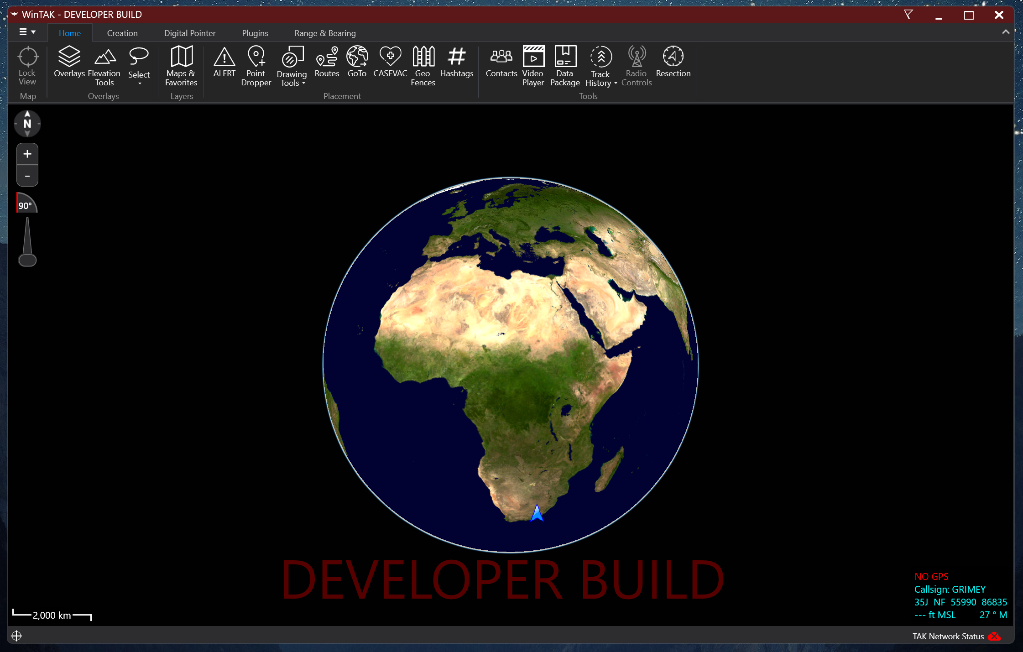
Task: Click the 35J NF 55990 86835 coordinates
Action: point(960,602)
